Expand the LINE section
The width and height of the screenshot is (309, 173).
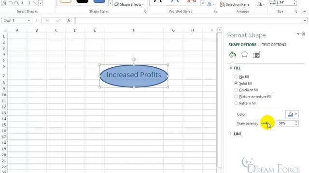tap(231, 134)
